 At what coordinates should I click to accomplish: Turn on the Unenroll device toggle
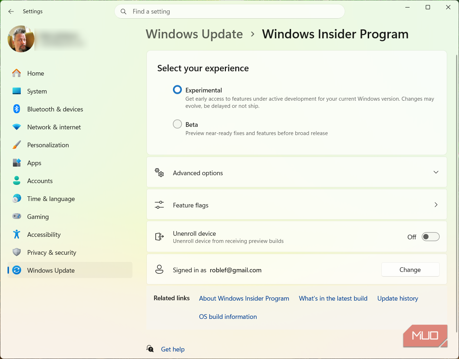coord(430,236)
